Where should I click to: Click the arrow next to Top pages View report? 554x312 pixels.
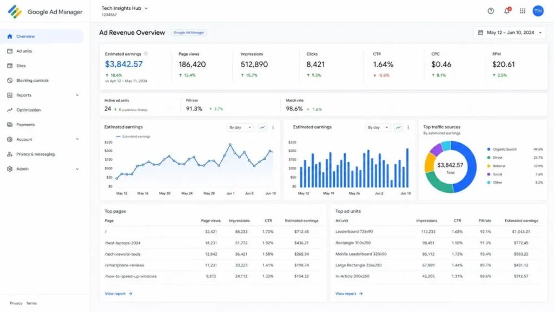(130, 294)
